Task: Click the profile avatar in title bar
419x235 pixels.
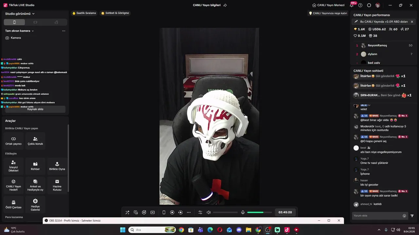Action: [378, 5]
